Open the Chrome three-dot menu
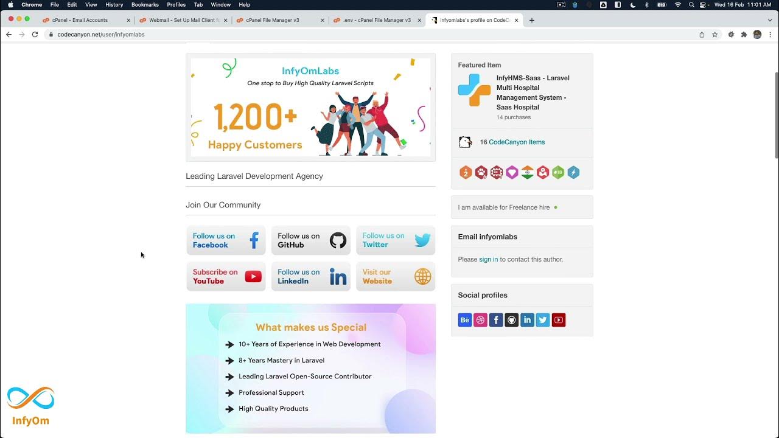The image size is (779, 438). [770, 35]
